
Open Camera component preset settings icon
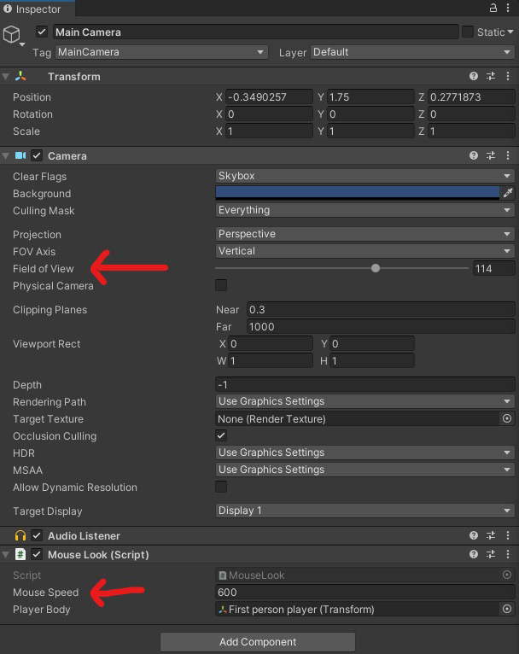coord(491,155)
